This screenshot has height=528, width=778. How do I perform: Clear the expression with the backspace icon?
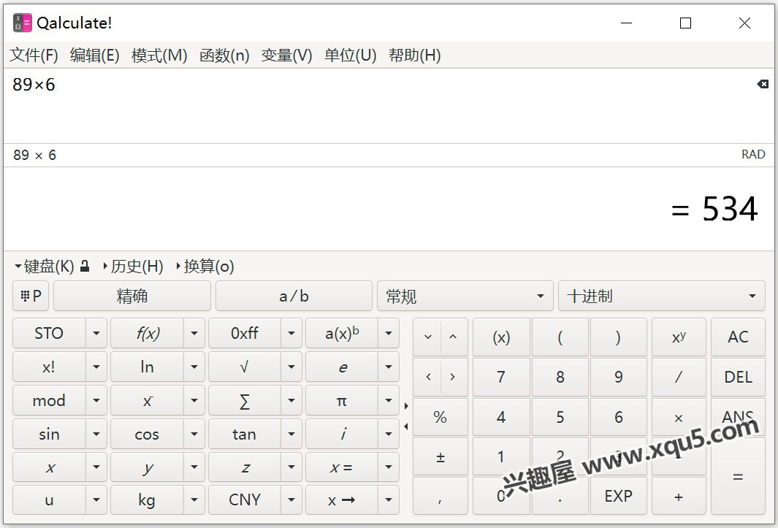point(763,85)
